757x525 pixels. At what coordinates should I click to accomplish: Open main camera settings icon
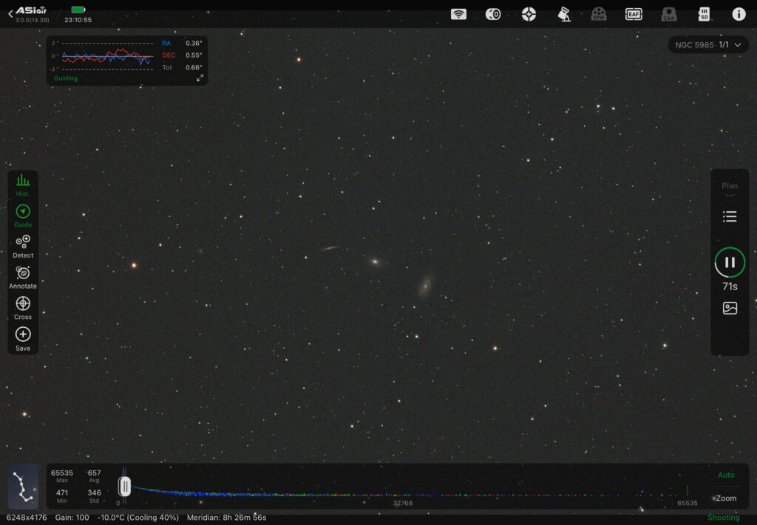493,14
